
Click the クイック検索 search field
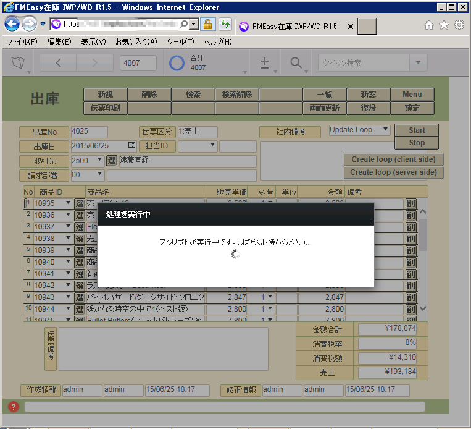[x=364, y=63]
